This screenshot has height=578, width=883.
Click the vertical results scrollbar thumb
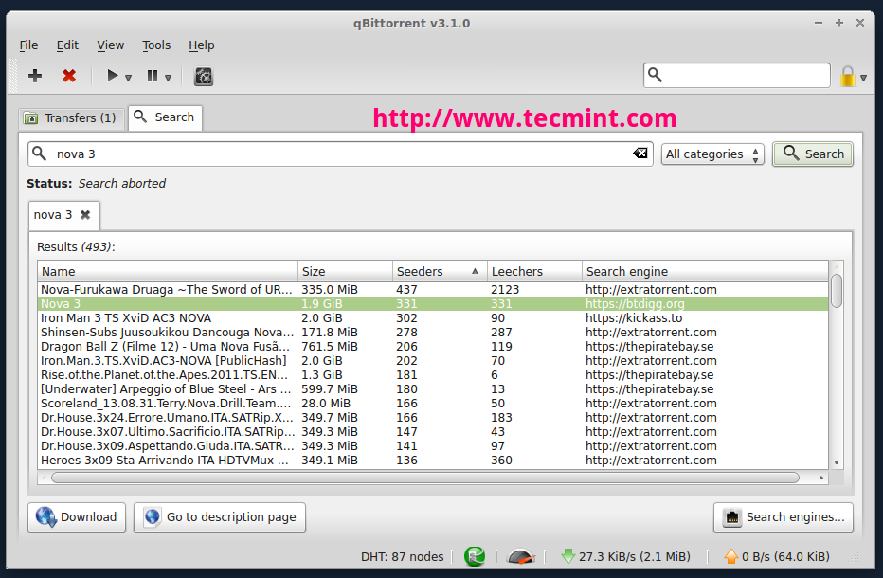pyautogui.click(x=837, y=291)
